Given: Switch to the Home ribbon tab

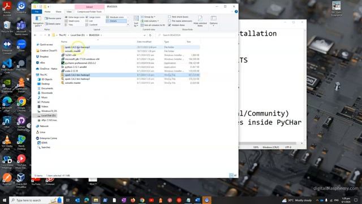Looking at the screenshot, I should tap(48, 11).
